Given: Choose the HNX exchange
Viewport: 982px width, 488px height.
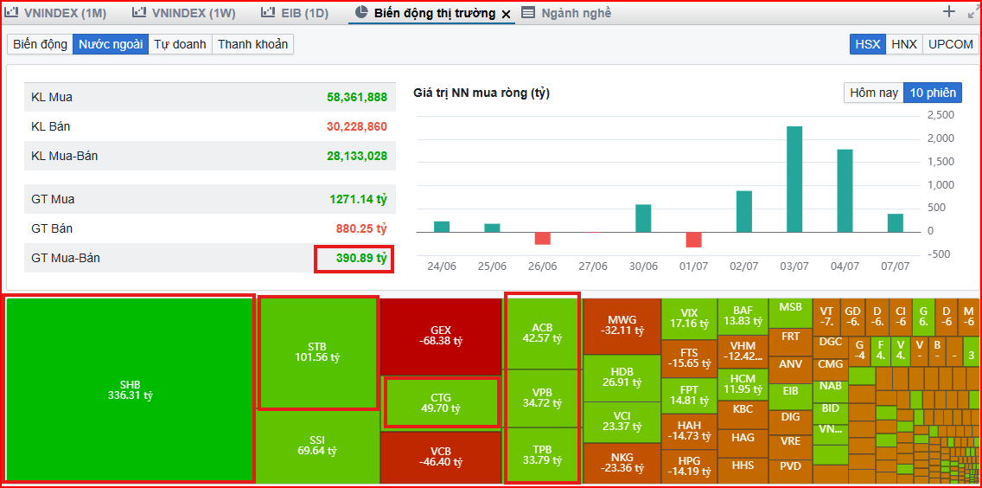Looking at the screenshot, I should (903, 44).
